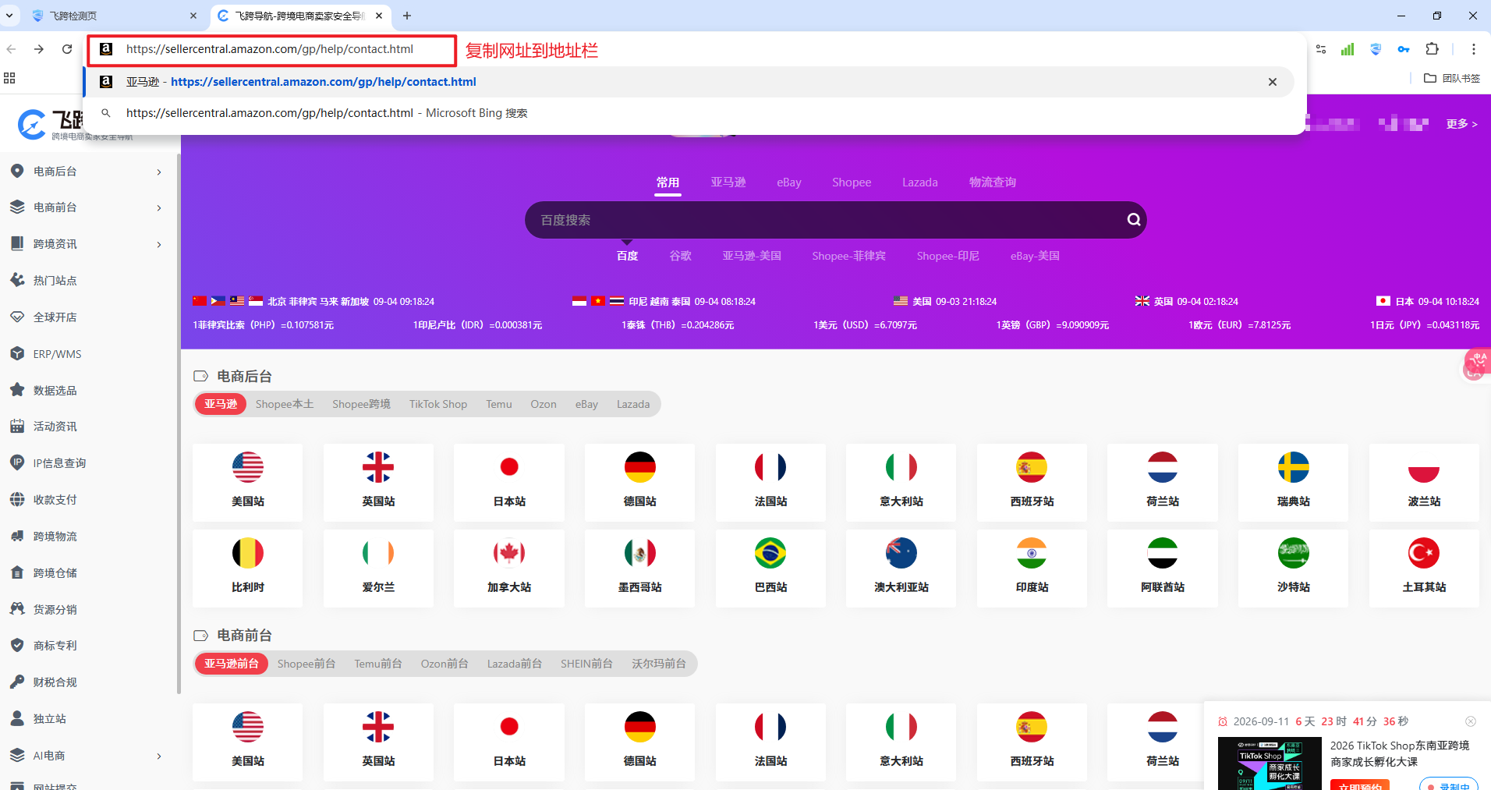Screen dimensions: 1491x790
Task: Select the Ozon backend tab
Action: [x=544, y=404]
